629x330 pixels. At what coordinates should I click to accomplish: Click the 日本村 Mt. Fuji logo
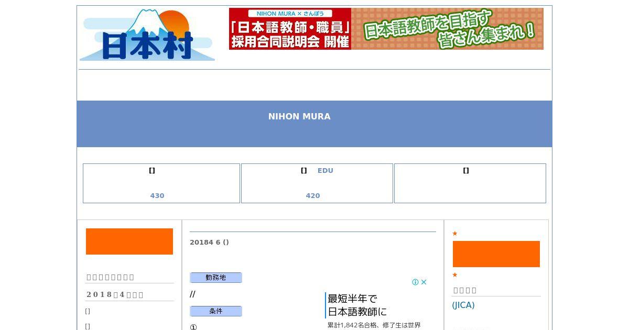[147, 35]
